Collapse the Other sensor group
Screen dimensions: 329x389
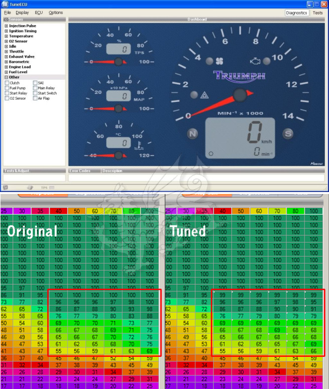tap(6, 77)
